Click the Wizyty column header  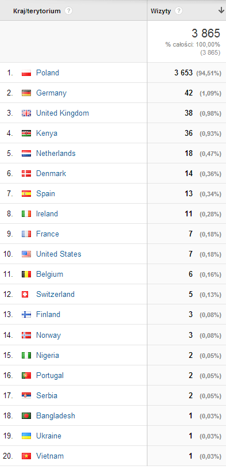pyautogui.click(x=161, y=11)
